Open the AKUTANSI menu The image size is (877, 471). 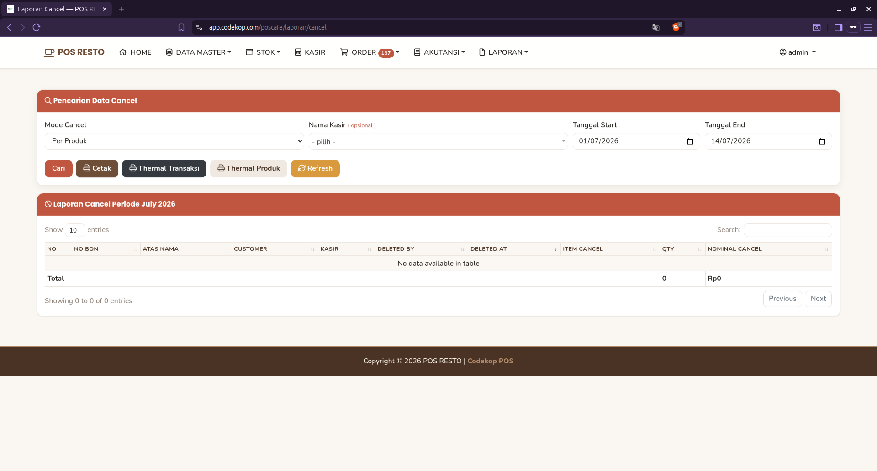click(439, 52)
